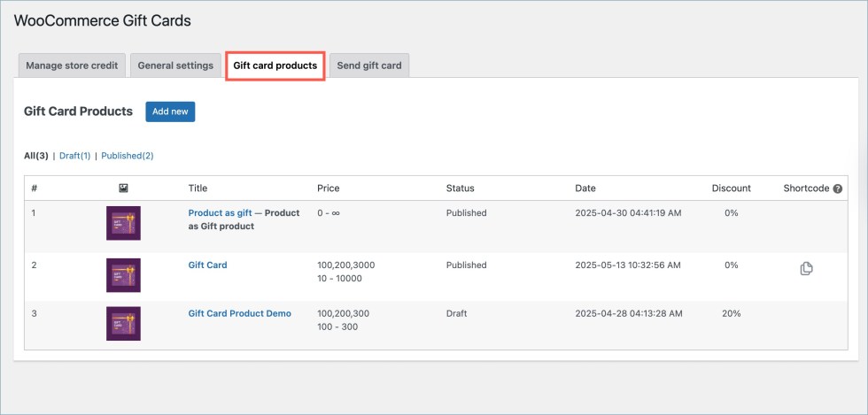Open Product as gift title link

221,213
